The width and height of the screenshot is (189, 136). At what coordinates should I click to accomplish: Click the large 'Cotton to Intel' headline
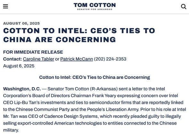point(79,35)
